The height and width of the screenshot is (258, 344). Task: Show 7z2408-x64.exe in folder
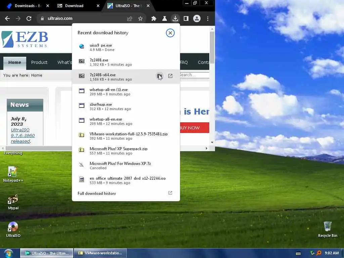[160, 76]
